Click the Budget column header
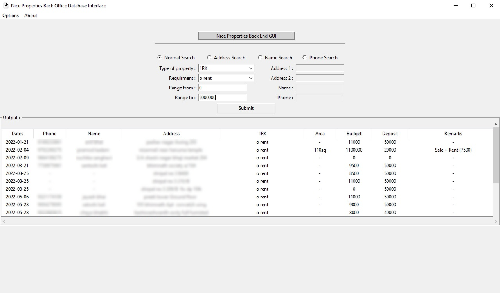 (354, 134)
